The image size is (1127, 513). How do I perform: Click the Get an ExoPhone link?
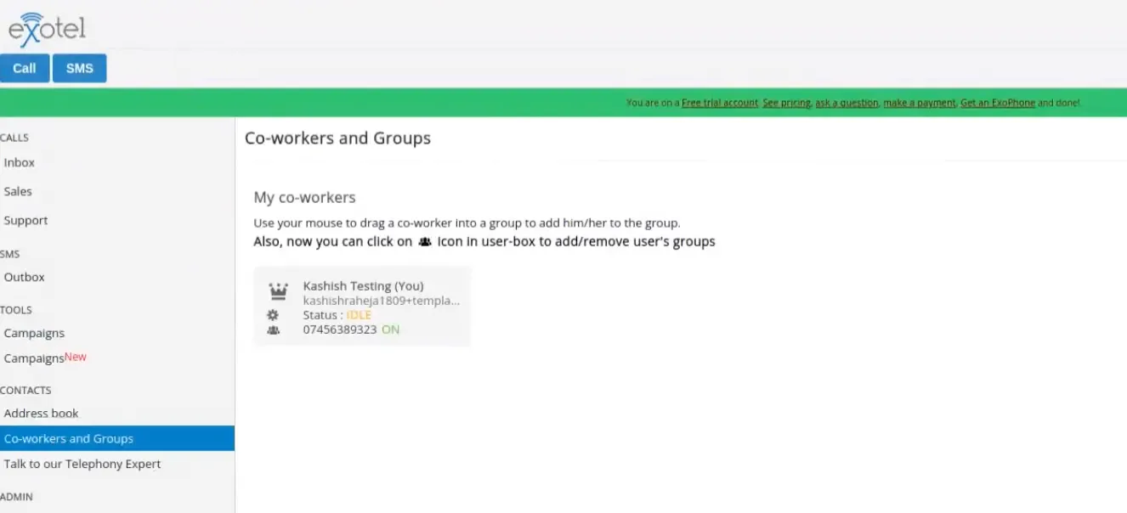(998, 103)
